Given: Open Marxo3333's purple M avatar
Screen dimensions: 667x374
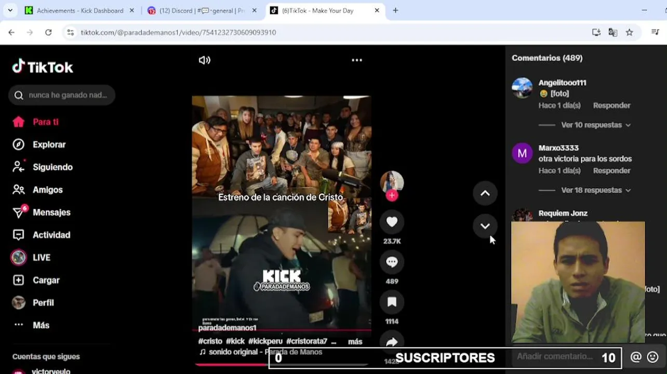Looking at the screenshot, I should tap(522, 153).
